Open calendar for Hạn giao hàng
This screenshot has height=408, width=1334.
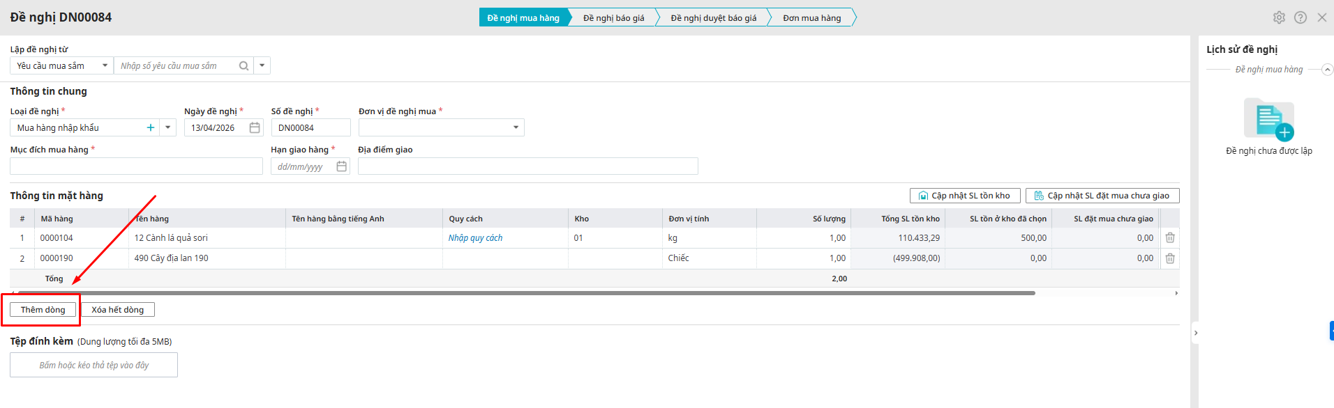[x=341, y=166]
